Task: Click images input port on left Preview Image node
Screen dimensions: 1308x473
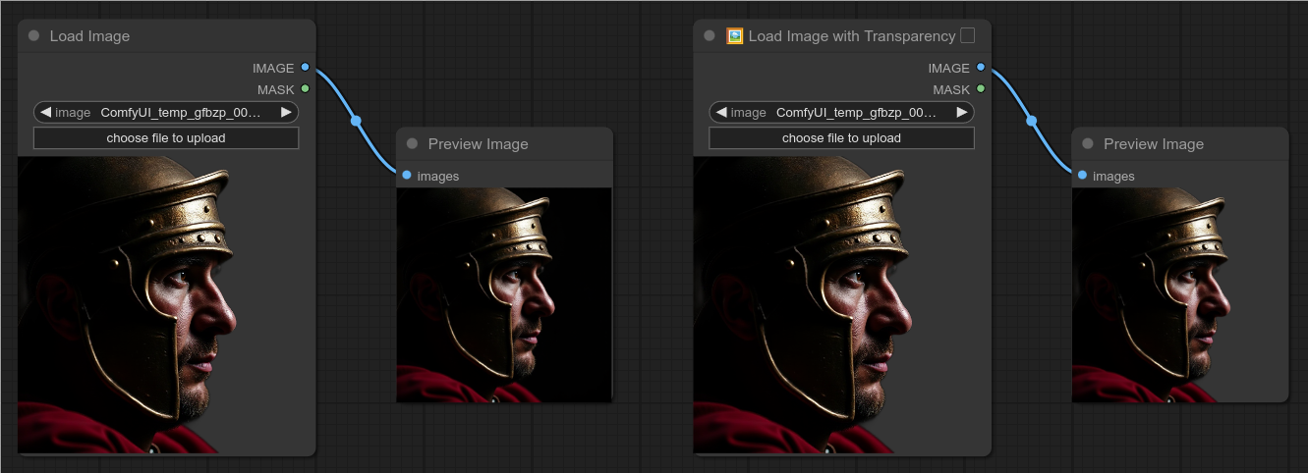Action: coord(407,176)
